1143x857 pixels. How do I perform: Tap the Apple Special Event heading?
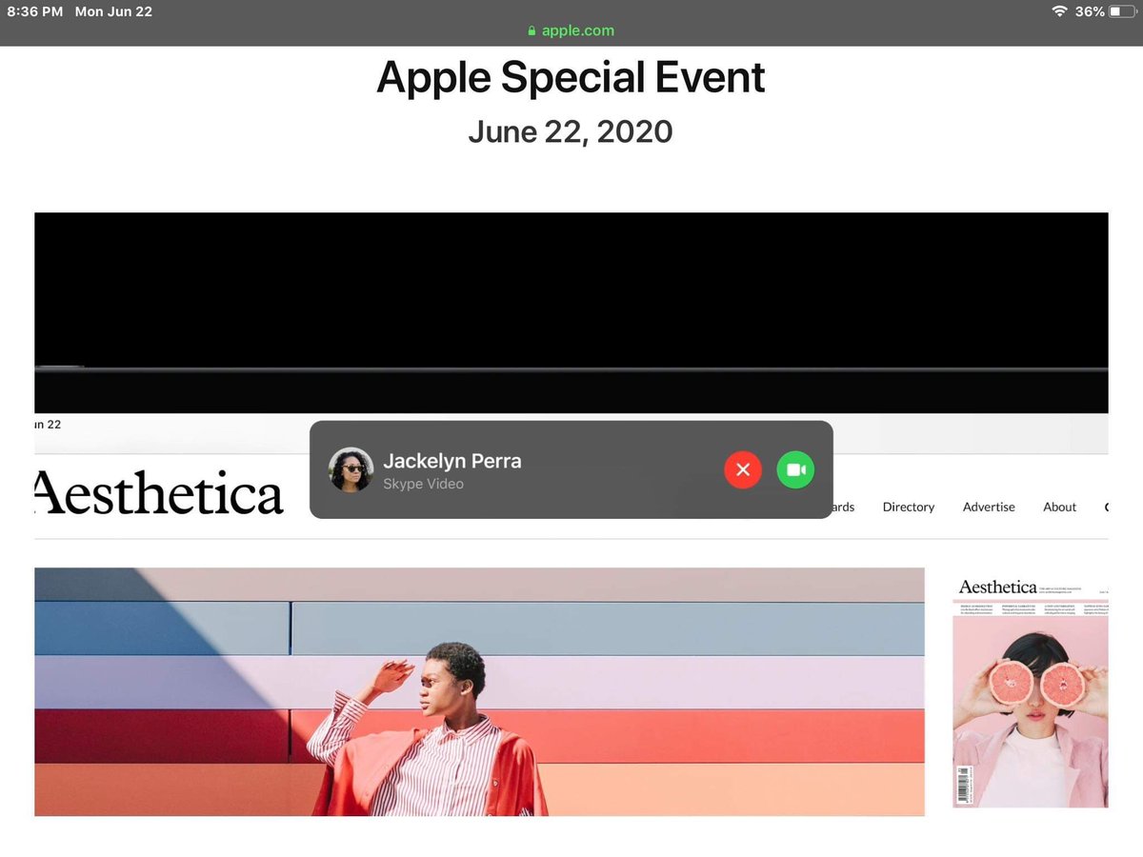tap(571, 78)
